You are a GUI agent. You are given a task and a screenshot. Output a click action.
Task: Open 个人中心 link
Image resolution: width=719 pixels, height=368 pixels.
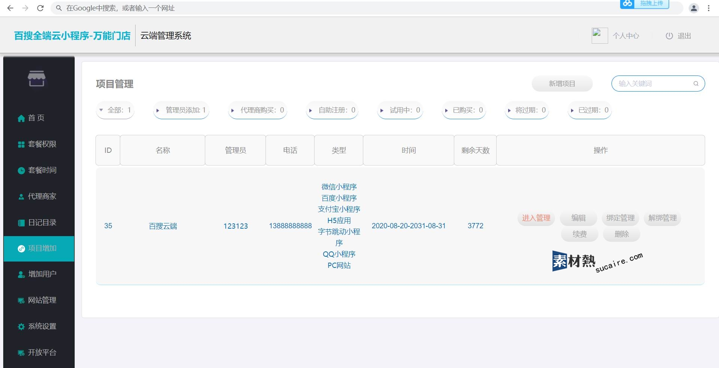626,36
